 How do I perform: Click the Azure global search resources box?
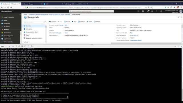tap(91, 11)
